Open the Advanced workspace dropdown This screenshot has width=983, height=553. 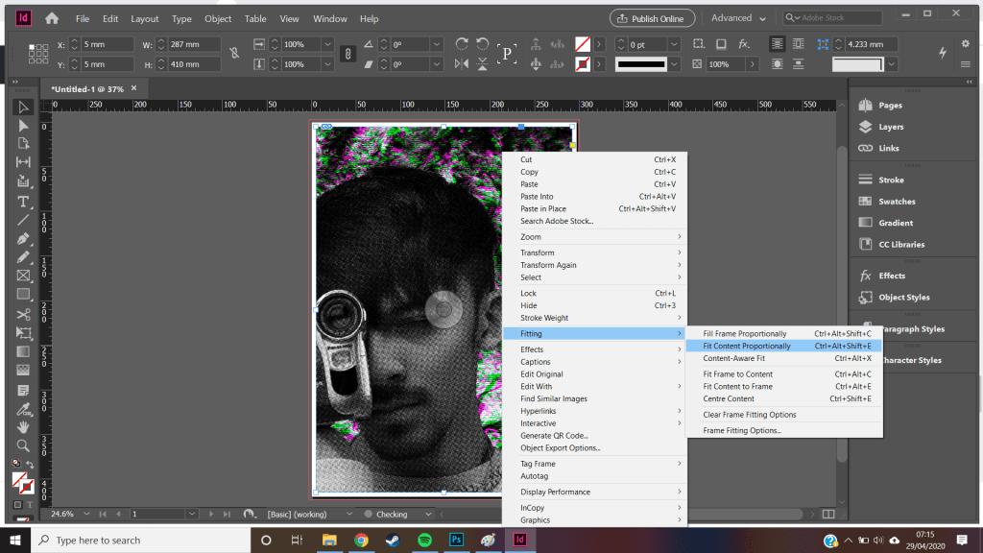(737, 18)
